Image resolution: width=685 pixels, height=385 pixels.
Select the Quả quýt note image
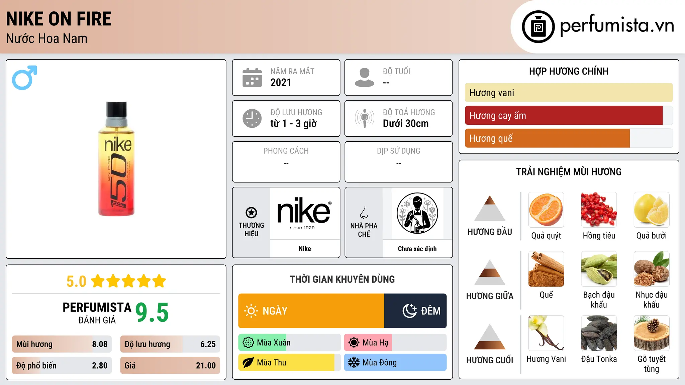click(x=546, y=210)
